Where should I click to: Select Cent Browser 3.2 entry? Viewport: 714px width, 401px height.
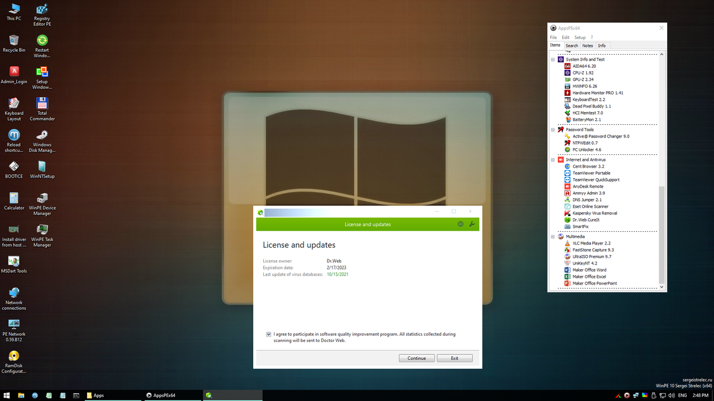[584, 166]
